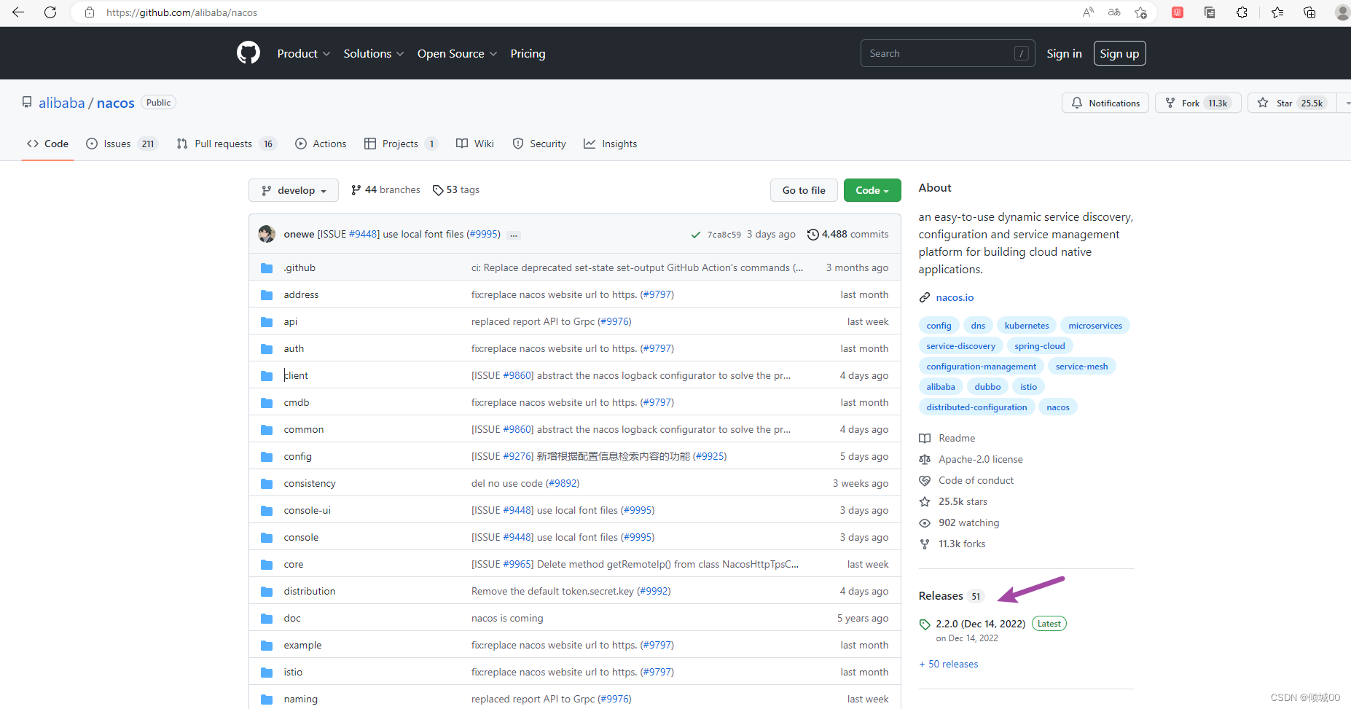This screenshot has width=1351, height=709.
Task: Click the Sign up button
Action: [x=1119, y=53]
